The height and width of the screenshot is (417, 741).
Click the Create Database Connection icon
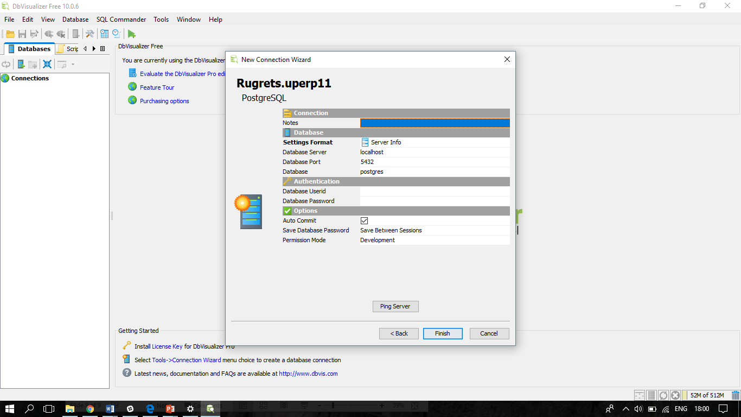pyautogui.click(x=21, y=64)
